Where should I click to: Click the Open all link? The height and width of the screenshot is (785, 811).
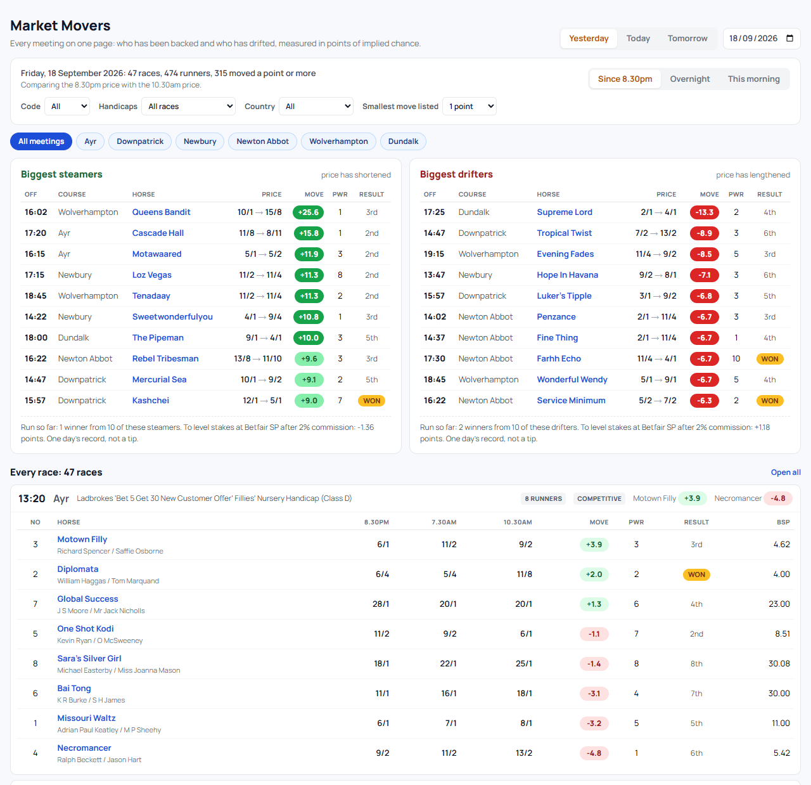[786, 472]
